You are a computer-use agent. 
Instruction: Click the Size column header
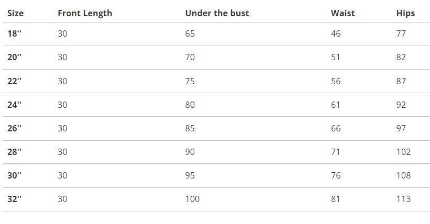[15, 13]
